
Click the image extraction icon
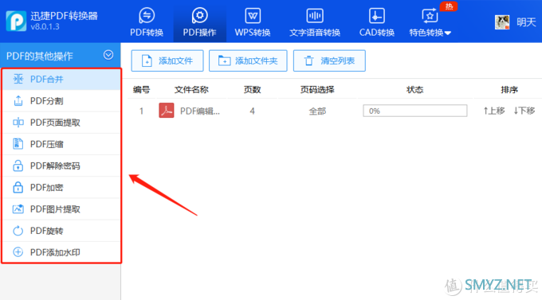[x=18, y=208]
